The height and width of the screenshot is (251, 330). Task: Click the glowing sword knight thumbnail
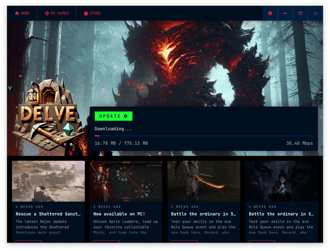coord(204,181)
